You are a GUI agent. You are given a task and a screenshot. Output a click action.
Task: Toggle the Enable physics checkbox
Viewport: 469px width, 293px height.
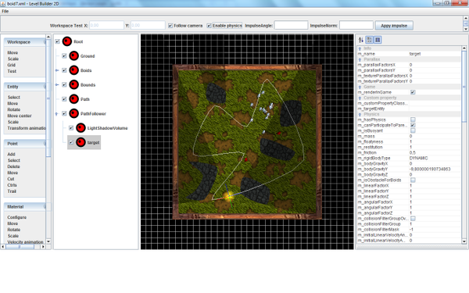coord(209,26)
